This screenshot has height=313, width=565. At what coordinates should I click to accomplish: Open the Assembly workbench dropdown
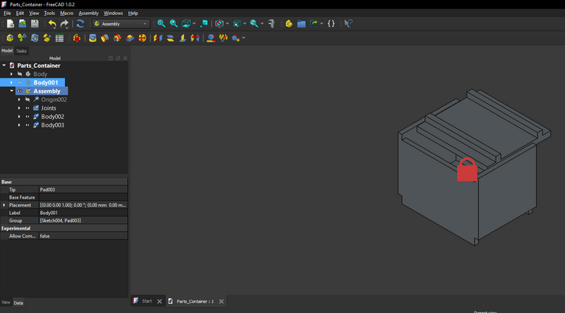(121, 23)
